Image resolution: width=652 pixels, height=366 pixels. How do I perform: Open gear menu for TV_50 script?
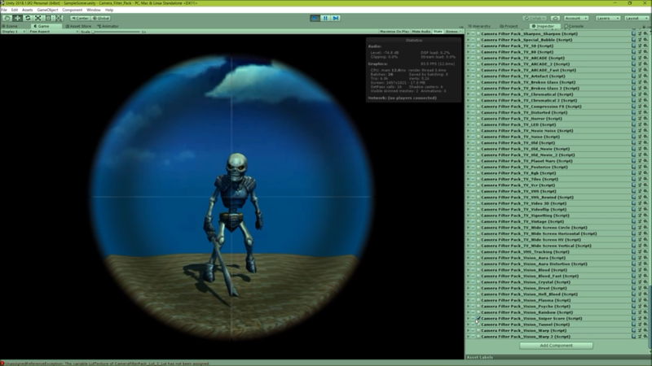point(645,46)
